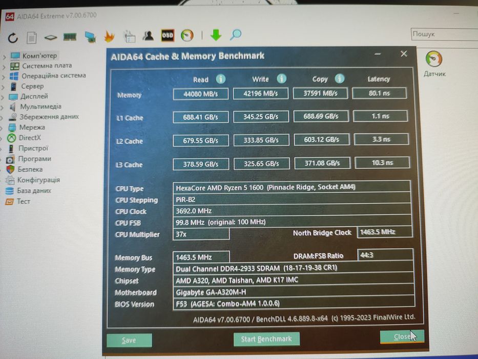Image resolution: width=478 pixels, height=359 pixels.
Task: Click North Bridge Clock 1463.5 MHz value
Action: click(385, 232)
